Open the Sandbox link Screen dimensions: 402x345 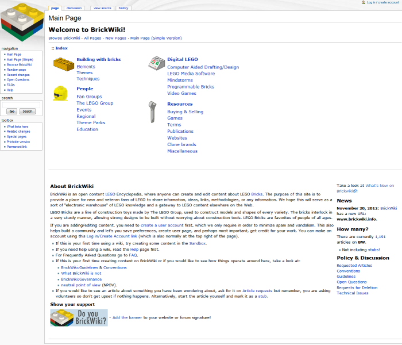pos(198,243)
